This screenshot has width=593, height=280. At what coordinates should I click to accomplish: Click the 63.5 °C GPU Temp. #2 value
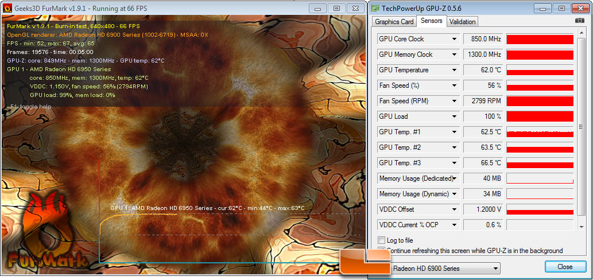(x=483, y=147)
